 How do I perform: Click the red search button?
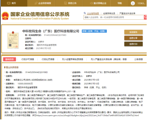pos(145,17)
